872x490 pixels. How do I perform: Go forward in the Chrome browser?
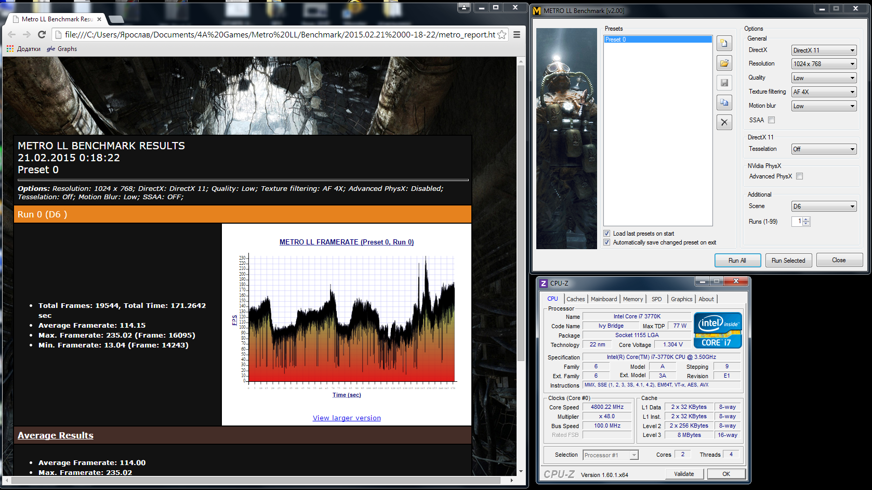27,34
